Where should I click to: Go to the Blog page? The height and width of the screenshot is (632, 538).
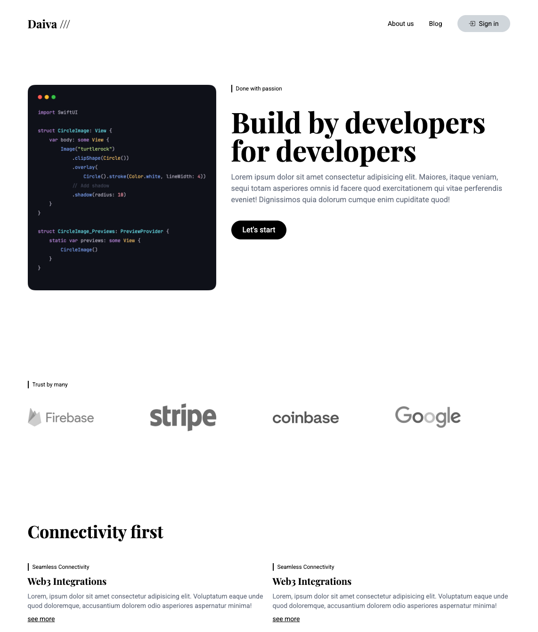435,24
